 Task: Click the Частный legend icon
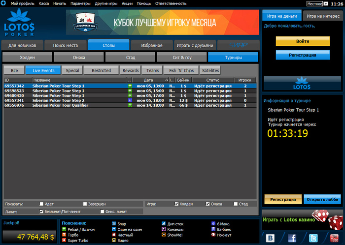[x=114, y=235]
